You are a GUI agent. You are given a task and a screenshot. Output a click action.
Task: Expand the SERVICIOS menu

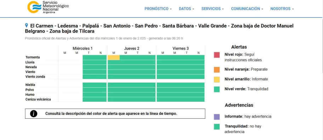212,9
